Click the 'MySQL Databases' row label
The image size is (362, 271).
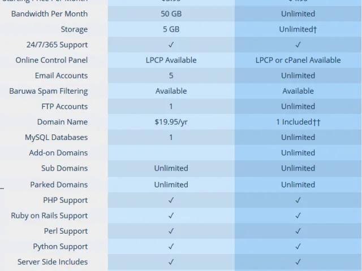(57, 137)
